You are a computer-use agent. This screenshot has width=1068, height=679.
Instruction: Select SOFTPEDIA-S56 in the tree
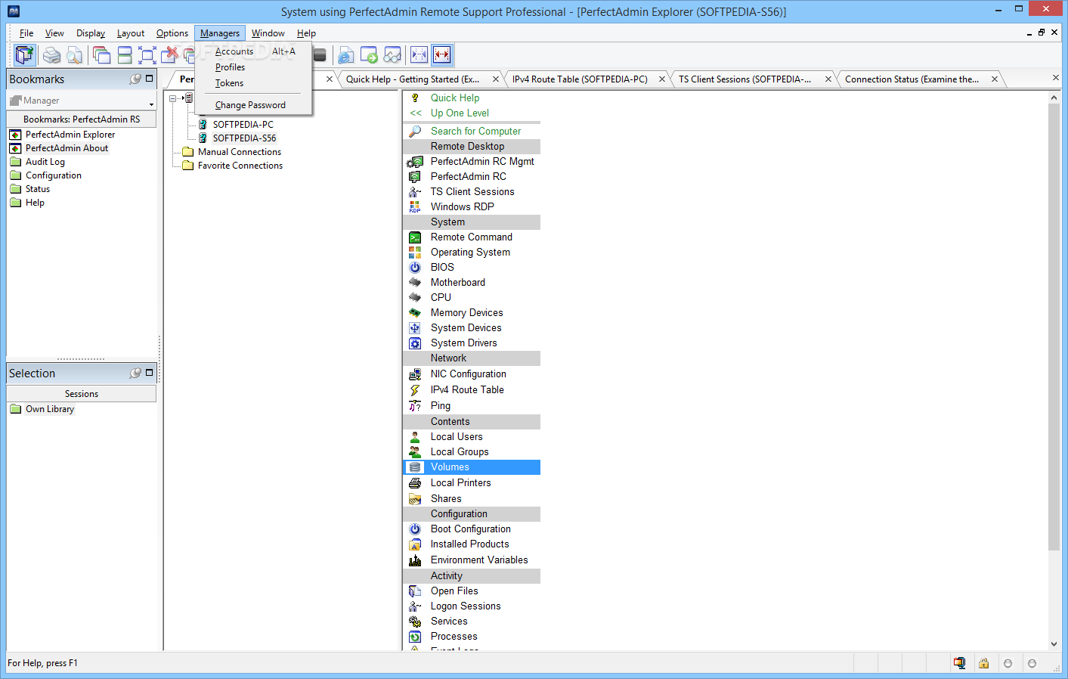[244, 138]
